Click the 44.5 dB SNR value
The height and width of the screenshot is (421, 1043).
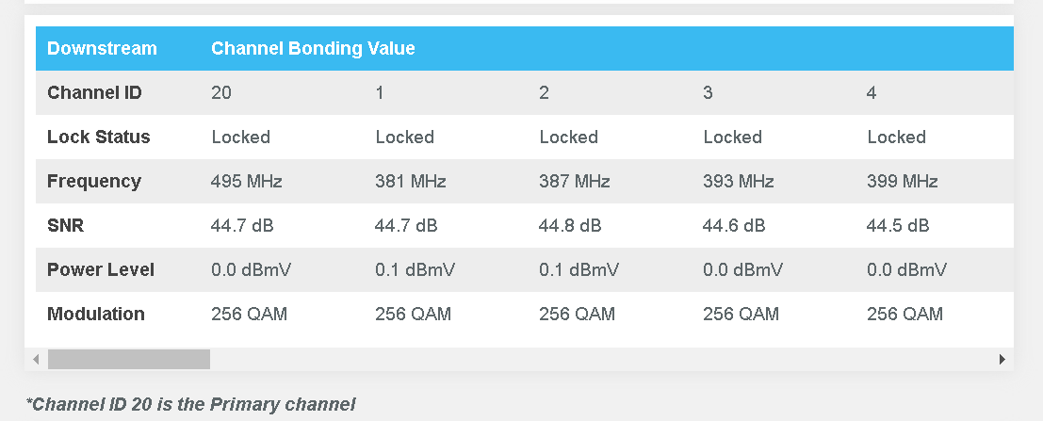(x=898, y=225)
